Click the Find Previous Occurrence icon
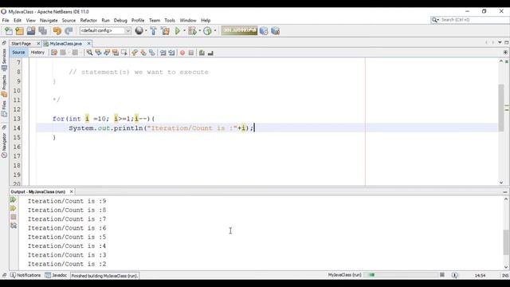 [x=98, y=53]
